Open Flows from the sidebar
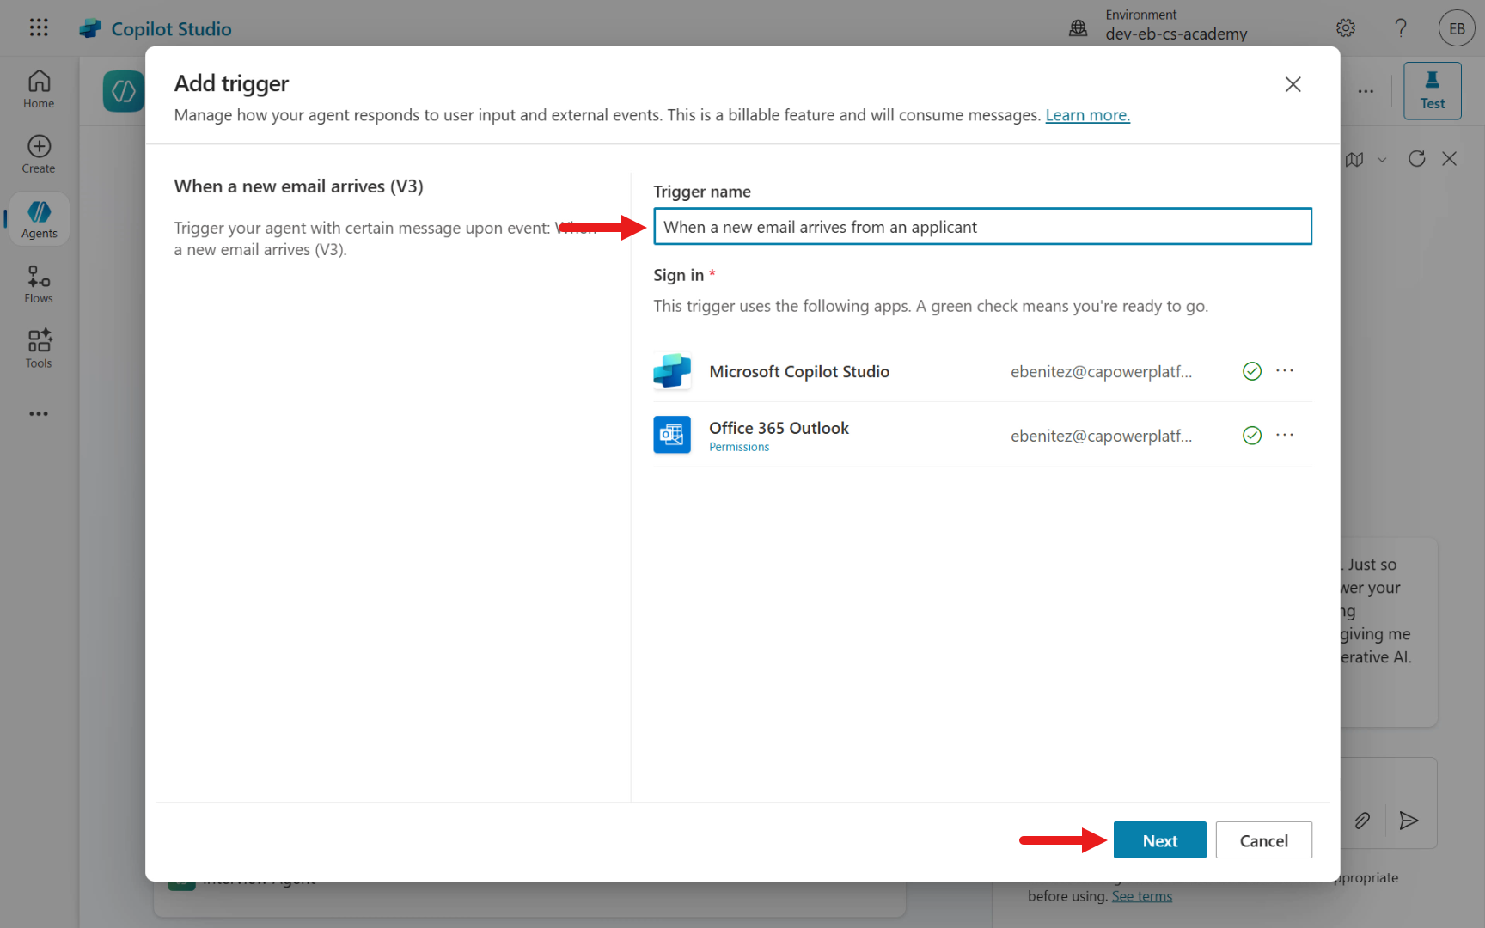 coord(39,284)
